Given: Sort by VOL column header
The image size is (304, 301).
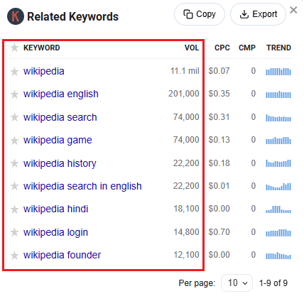Looking at the screenshot, I should click(x=192, y=48).
